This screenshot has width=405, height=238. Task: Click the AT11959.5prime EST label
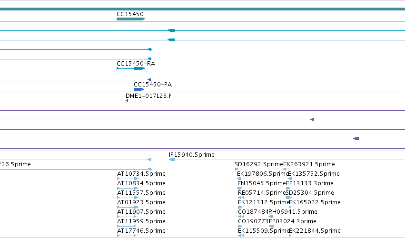[x=141, y=221]
